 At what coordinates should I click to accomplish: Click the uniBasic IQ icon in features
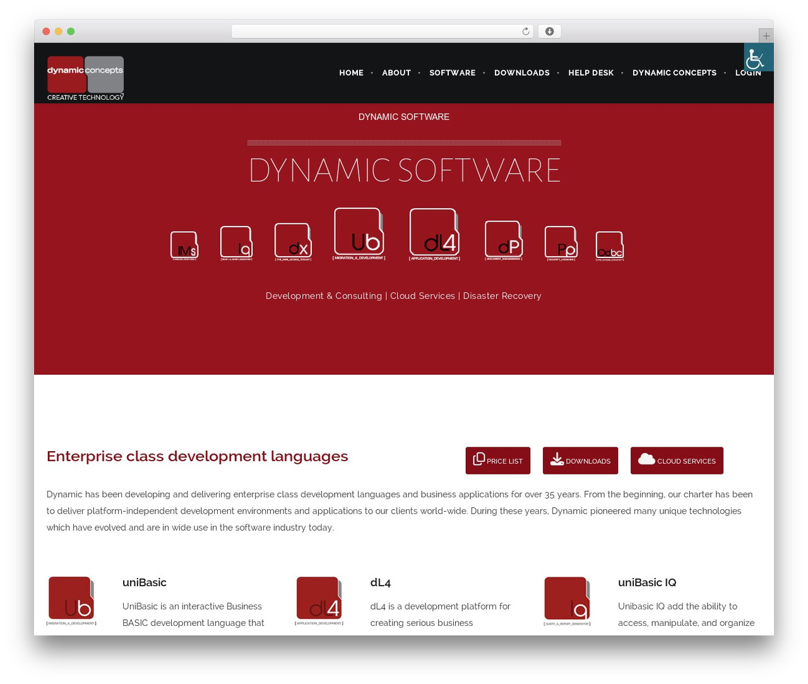pos(567,601)
